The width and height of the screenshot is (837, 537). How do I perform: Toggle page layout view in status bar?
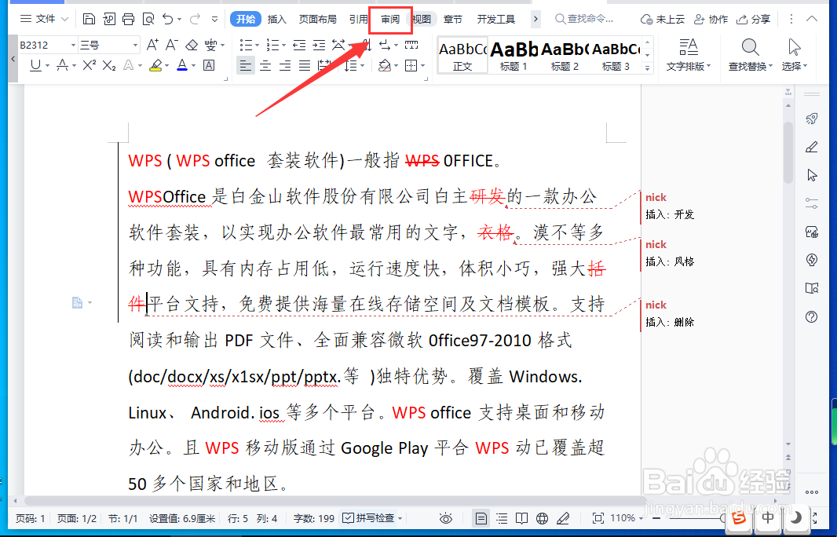481,518
